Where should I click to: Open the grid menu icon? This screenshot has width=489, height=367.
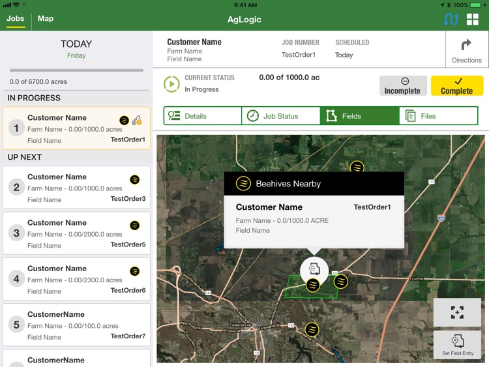click(473, 20)
